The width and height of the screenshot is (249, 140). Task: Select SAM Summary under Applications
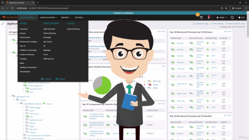click(x=49, y=29)
